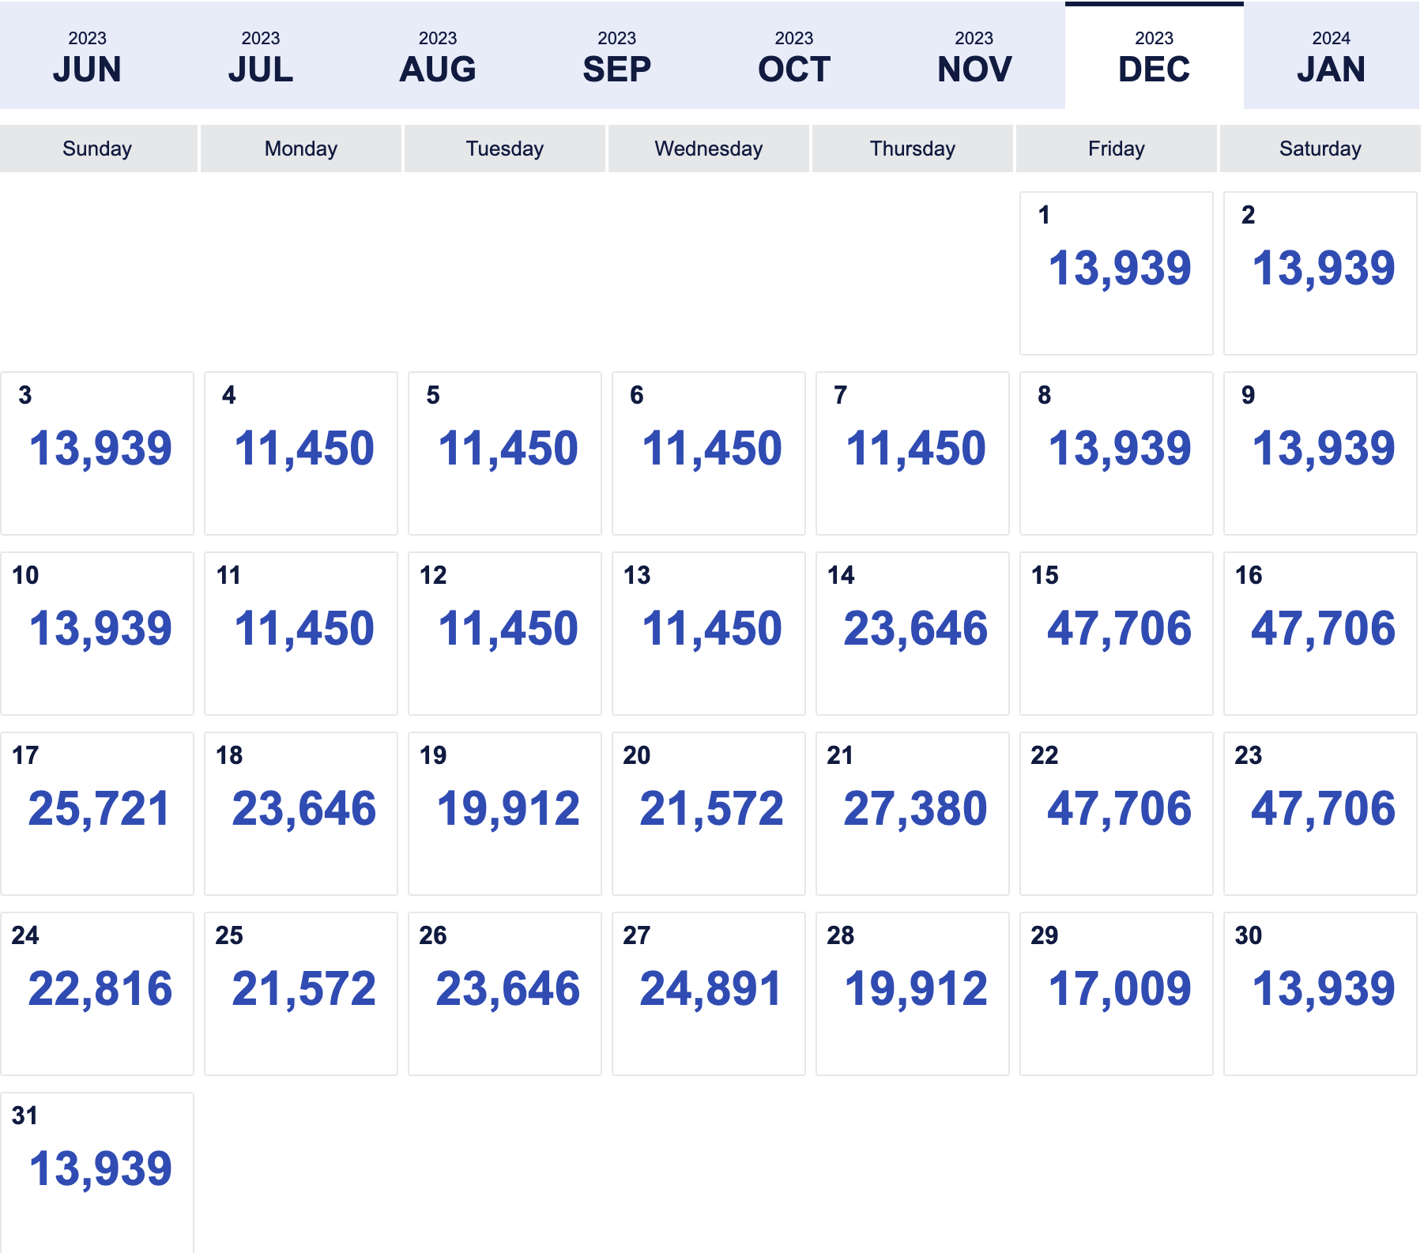The width and height of the screenshot is (1424, 1253).
Task: Pick December 17 priced 25,721
Action: 97,814
